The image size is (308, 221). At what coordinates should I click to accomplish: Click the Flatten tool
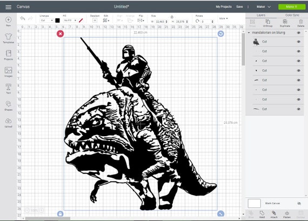click(x=287, y=215)
